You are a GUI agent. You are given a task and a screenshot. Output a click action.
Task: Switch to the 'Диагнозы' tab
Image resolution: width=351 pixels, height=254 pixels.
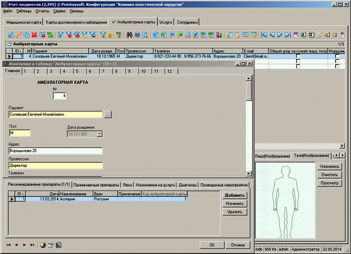click(187, 185)
